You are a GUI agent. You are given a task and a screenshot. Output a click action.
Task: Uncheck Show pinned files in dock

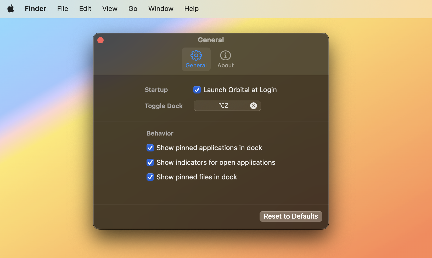click(x=150, y=177)
